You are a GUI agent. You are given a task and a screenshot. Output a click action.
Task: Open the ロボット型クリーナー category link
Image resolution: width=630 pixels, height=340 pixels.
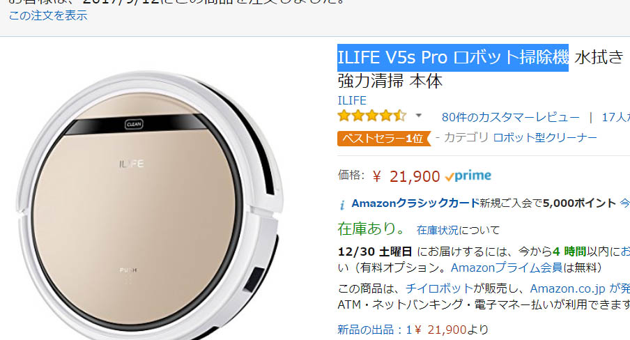545,137
